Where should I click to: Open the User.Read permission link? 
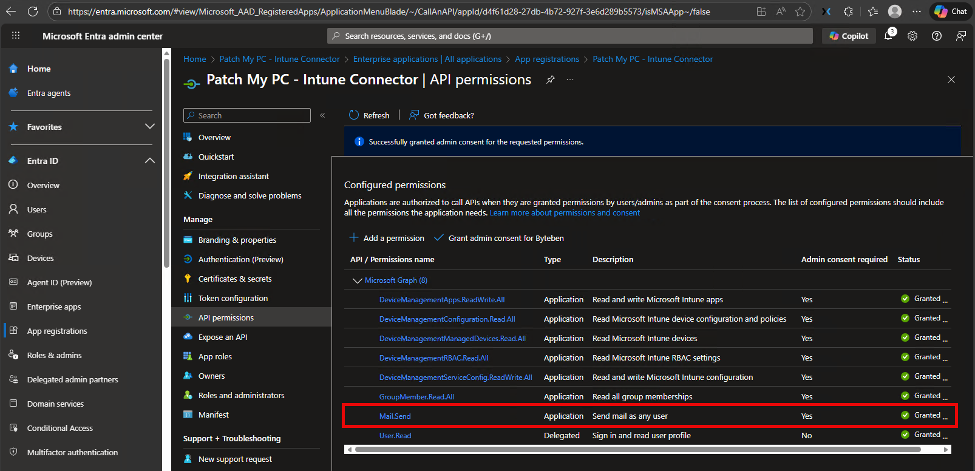(395, 436)
